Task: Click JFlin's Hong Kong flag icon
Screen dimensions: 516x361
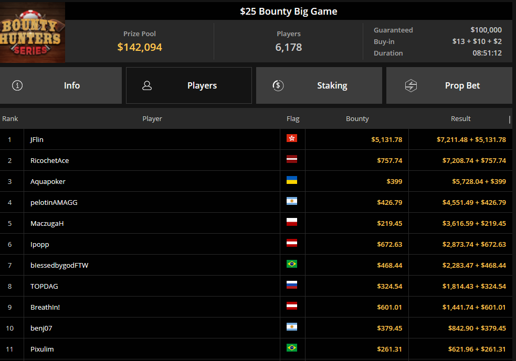Action: (291, 138)
